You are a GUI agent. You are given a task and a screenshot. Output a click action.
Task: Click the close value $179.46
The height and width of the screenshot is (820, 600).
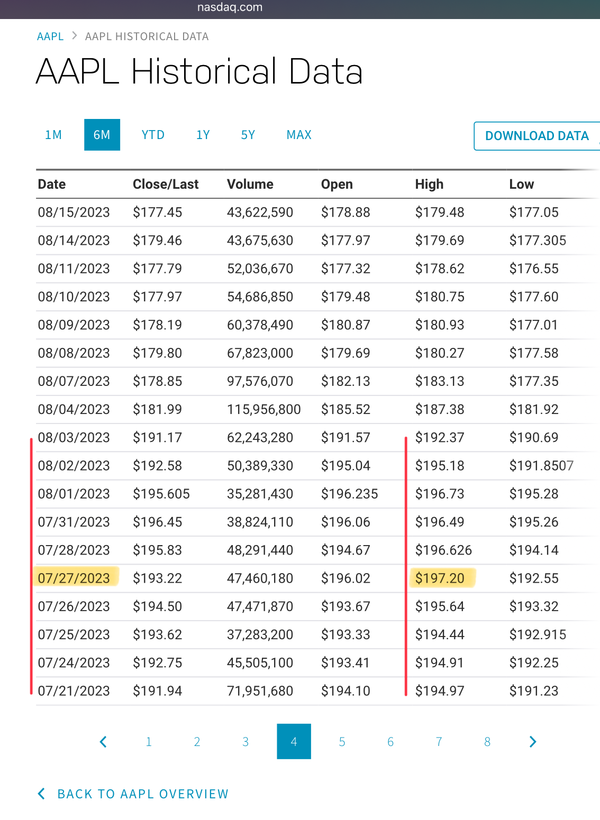tap(158, 241)
